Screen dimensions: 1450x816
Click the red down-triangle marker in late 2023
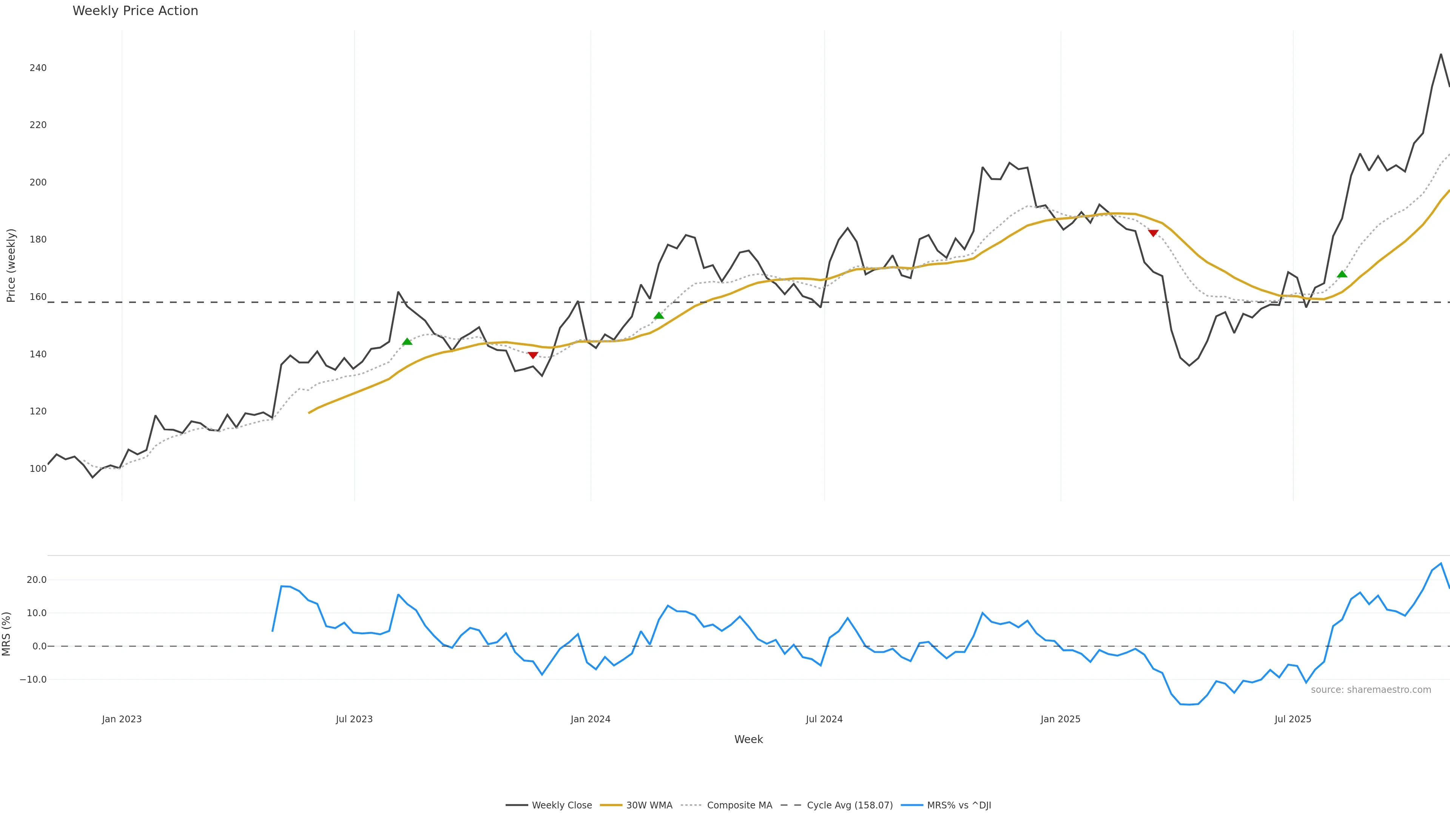click(x=533, y=355)
